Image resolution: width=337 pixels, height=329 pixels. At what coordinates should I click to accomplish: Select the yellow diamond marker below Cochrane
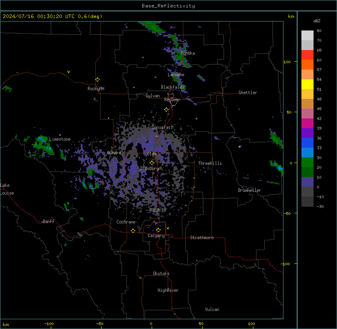(x=133, y=231)
